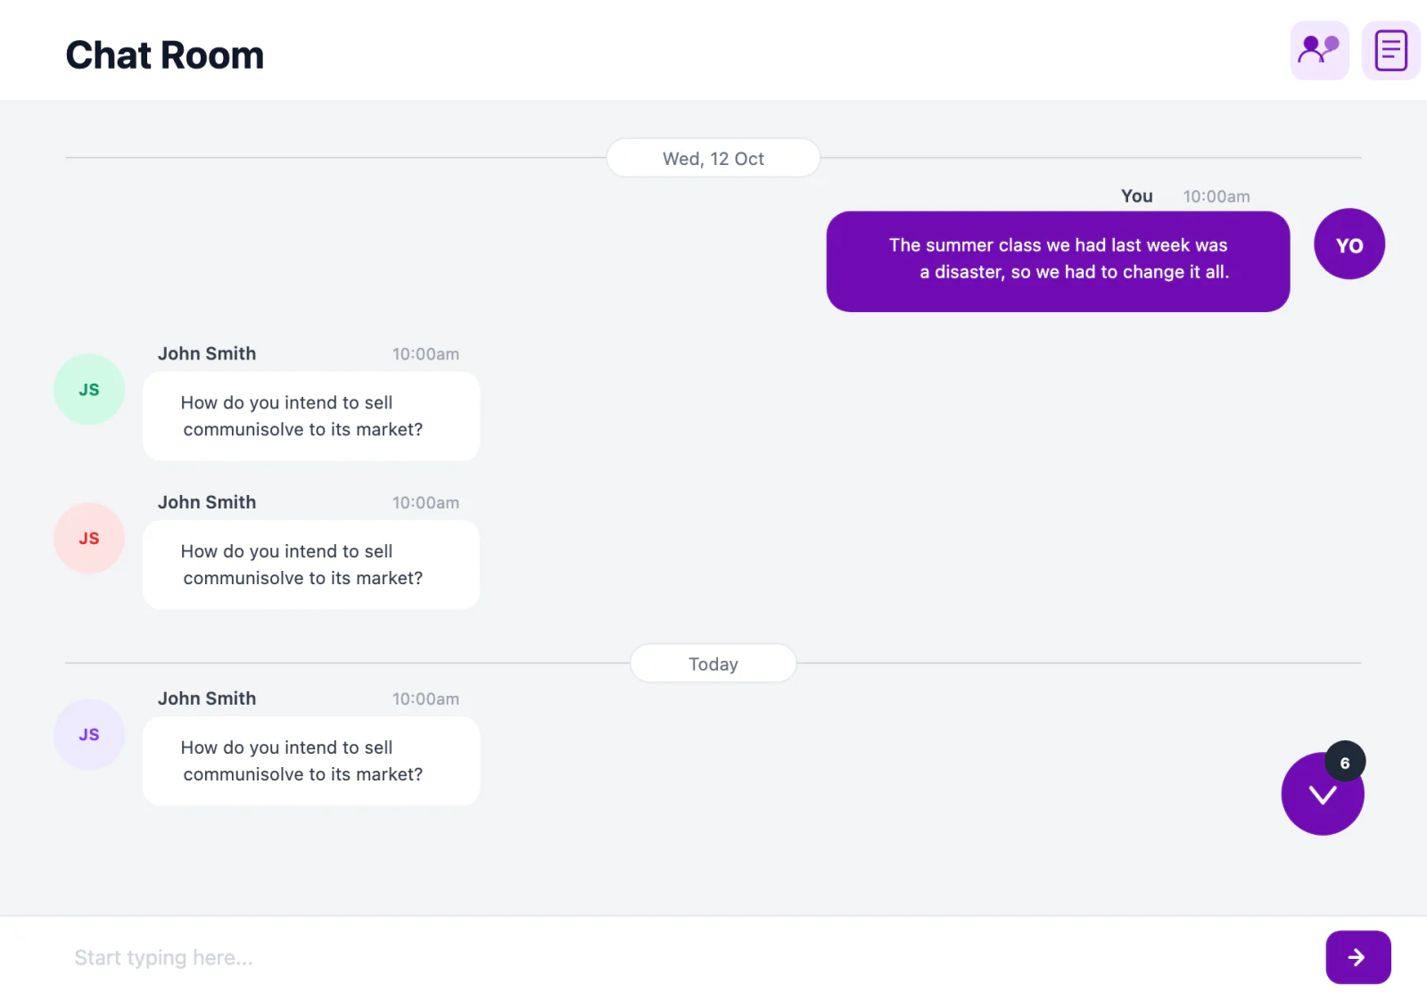
Task: Click the 'Today' date separator label
Action: click(713, 665)
